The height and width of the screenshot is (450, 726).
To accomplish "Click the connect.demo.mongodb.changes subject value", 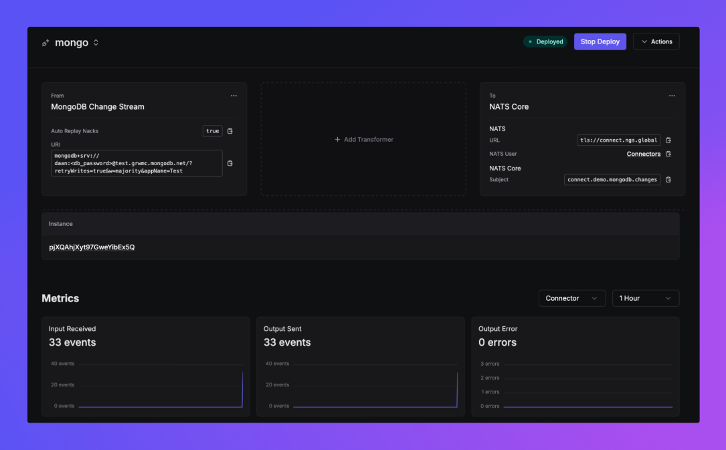I will pos(612,179).
